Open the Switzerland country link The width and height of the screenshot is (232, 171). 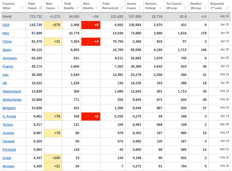pos(12,91)
